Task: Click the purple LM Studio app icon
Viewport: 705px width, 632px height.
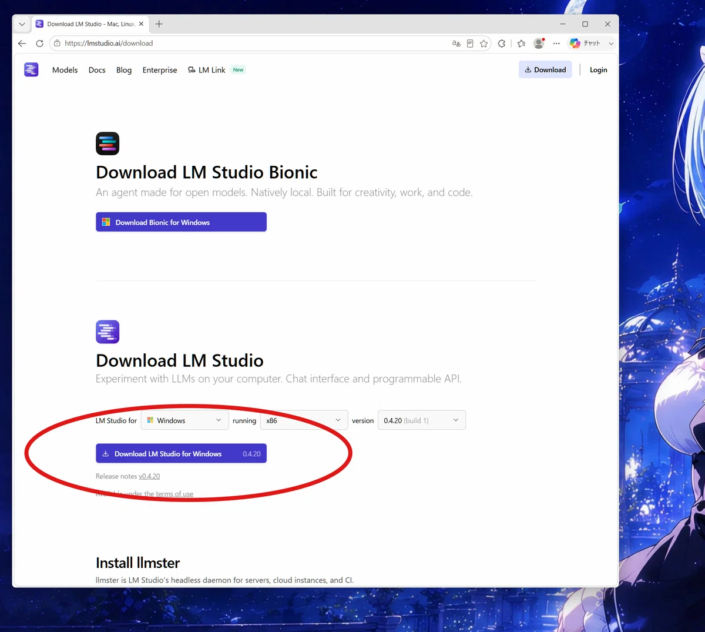Action: [108, 332]
